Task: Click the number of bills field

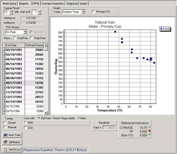Action: (x=6, y=12)
